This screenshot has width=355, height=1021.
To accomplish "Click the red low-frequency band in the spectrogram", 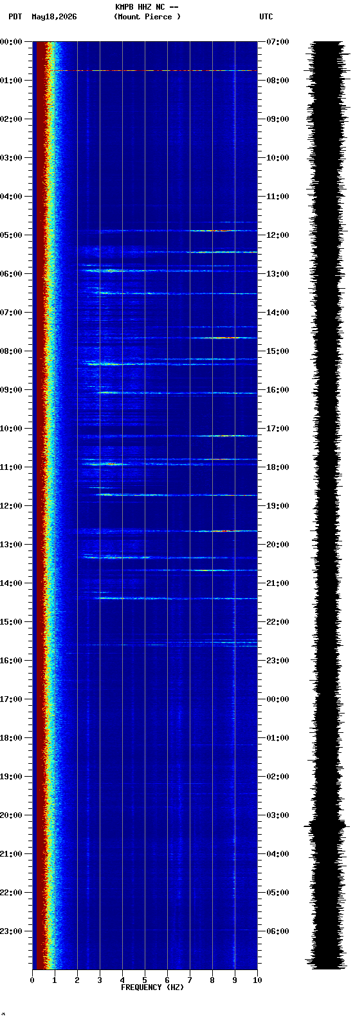I will (41, 505).
